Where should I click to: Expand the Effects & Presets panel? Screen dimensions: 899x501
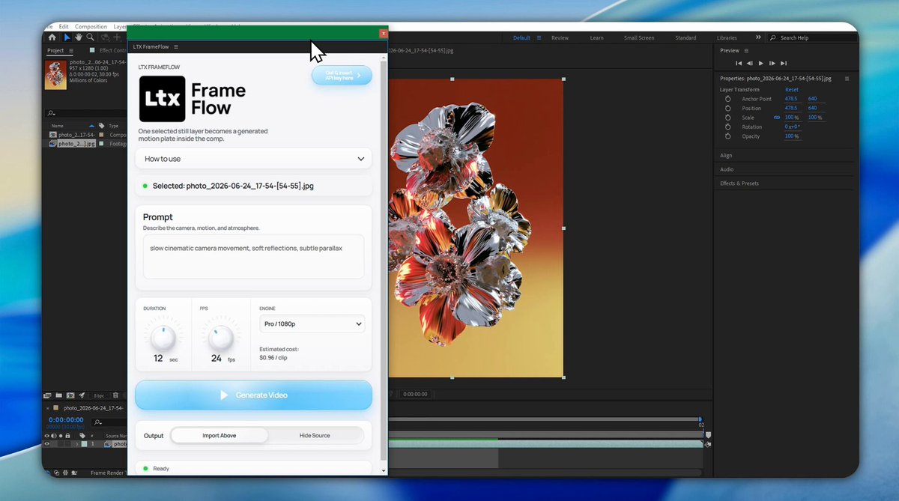[739, 183]
